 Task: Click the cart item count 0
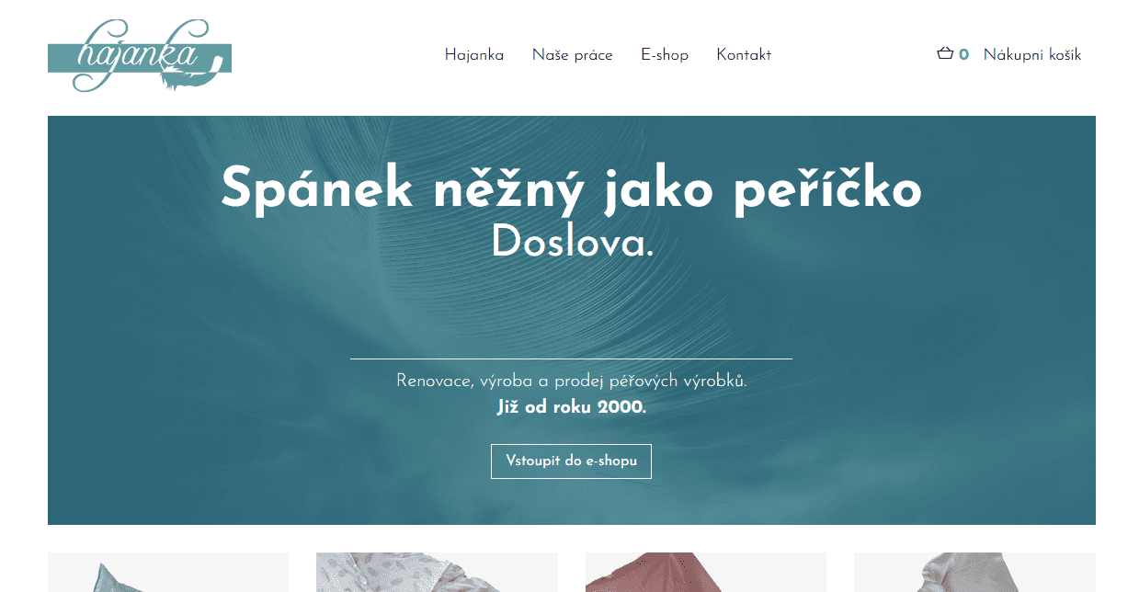coord(963,55)
